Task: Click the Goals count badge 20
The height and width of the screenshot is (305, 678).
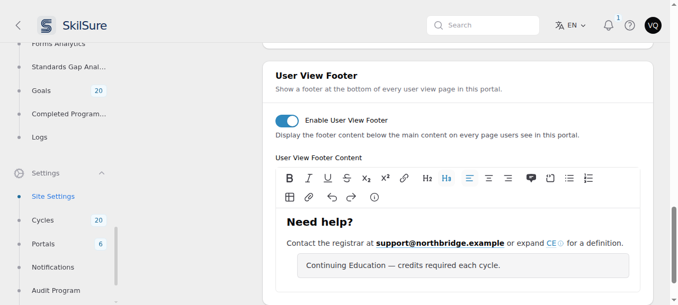Action: [x=99, y=91]
